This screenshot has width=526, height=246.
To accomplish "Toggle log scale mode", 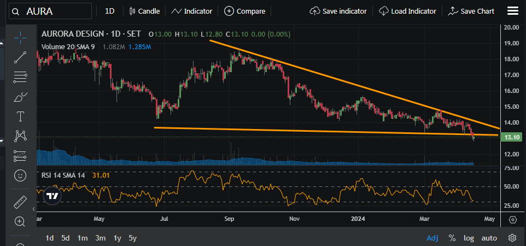I will click(x=469, y=238).
